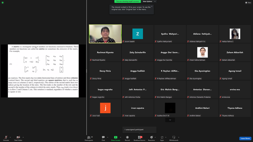253x142 pixels.
Task: Click muted mic icon beside zoom baa04 label
Action: 123,41
